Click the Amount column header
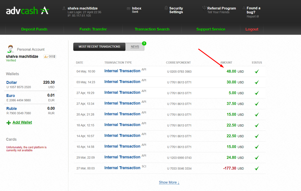 [x=226, y=63]
